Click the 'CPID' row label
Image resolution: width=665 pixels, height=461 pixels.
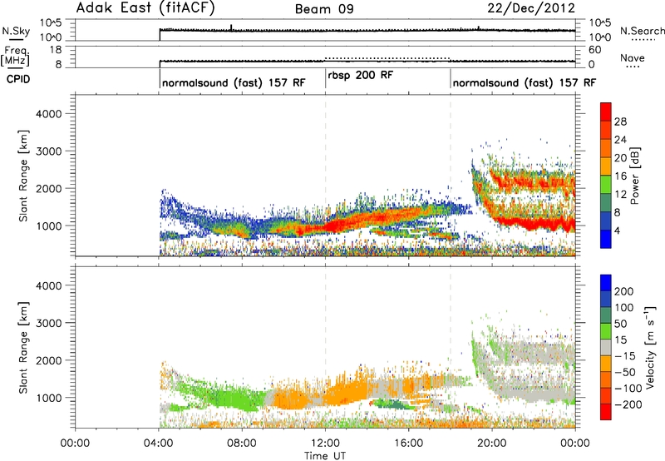[18, 79]
